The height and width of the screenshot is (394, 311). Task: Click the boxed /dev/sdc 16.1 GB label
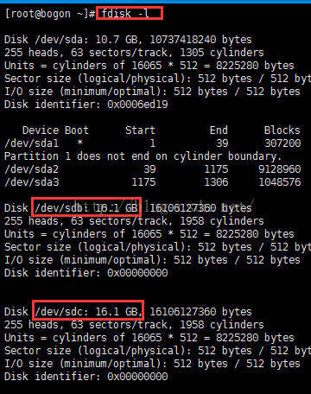tap(88, 310)
